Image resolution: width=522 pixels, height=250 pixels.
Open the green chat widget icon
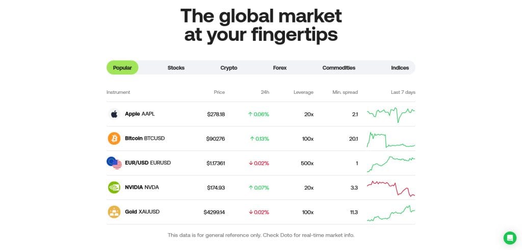pos(510,238)
